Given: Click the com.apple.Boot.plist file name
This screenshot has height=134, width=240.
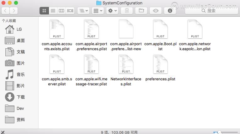Looking at the screenshot, I should point(160,46).
